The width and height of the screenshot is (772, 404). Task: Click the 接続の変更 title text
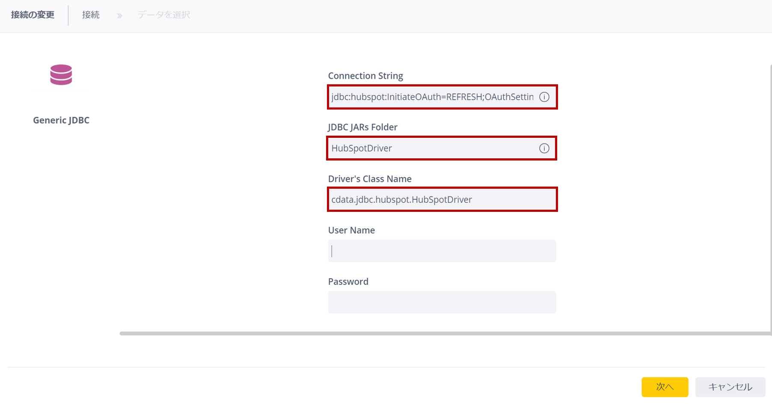coord(33,15)
